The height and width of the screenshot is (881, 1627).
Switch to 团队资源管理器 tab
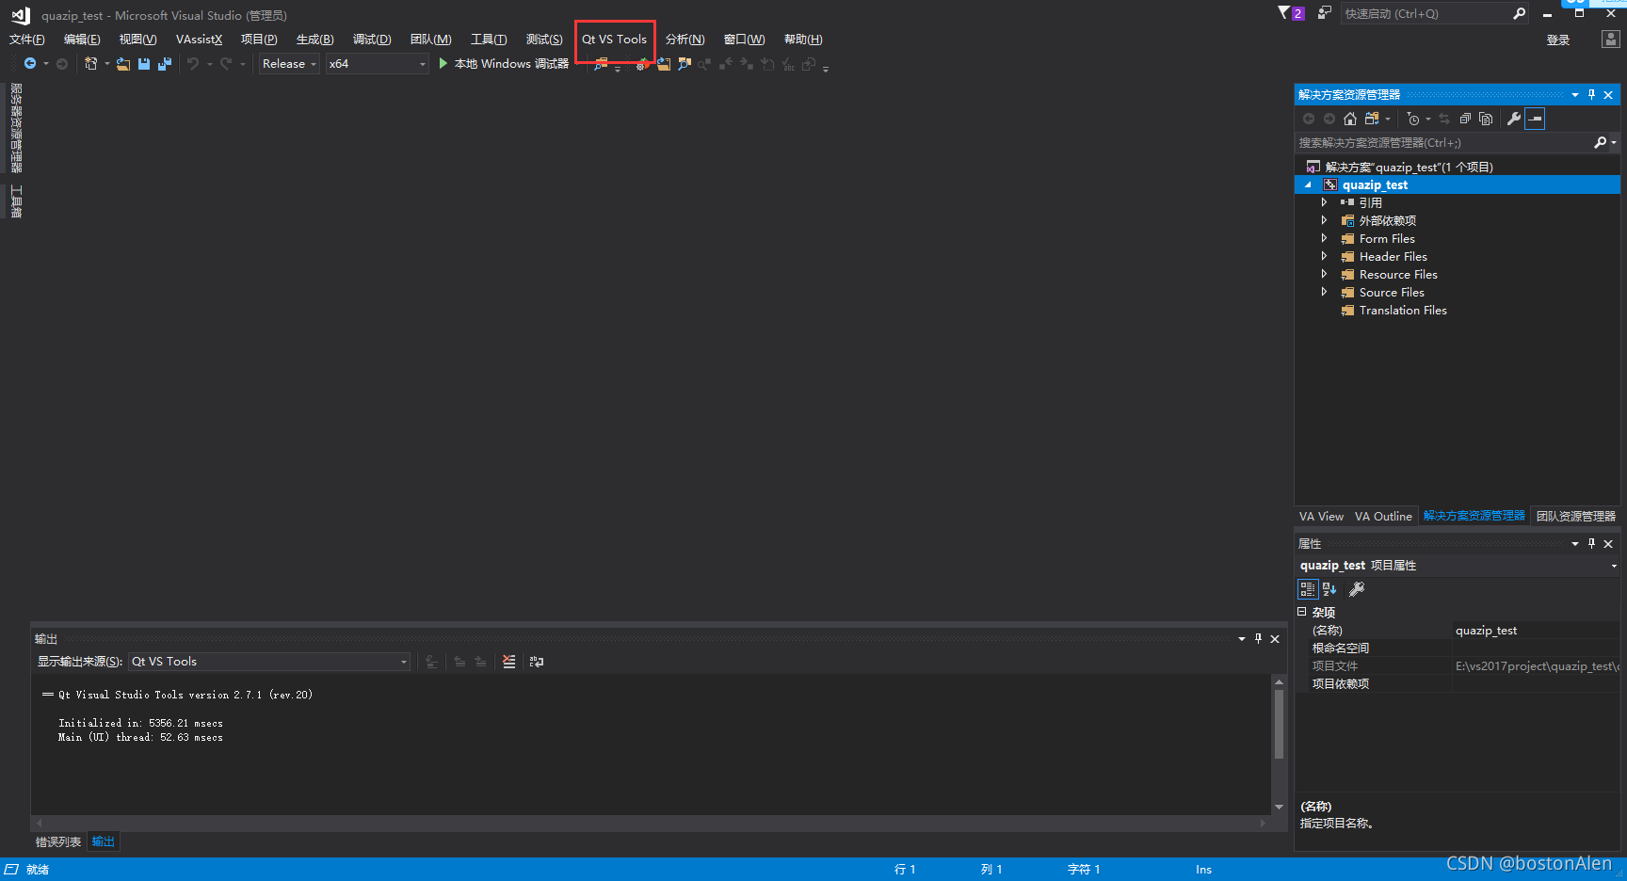(1576, 517)
